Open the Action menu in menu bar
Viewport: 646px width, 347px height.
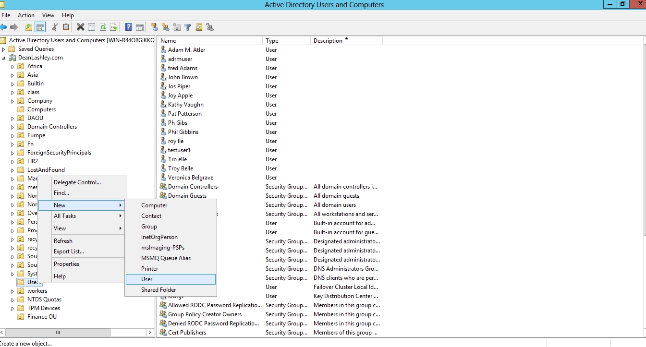click(26, 15)
